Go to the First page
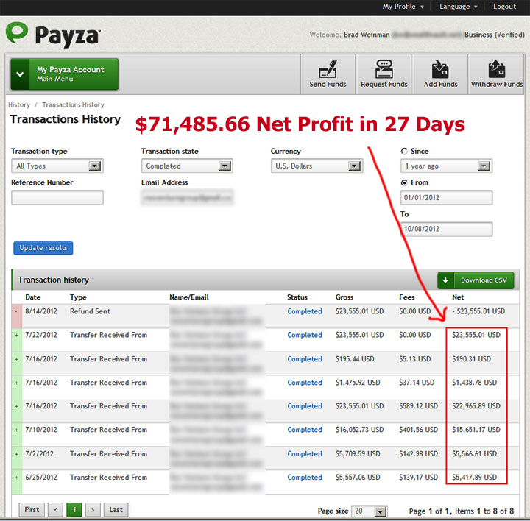 32,509
